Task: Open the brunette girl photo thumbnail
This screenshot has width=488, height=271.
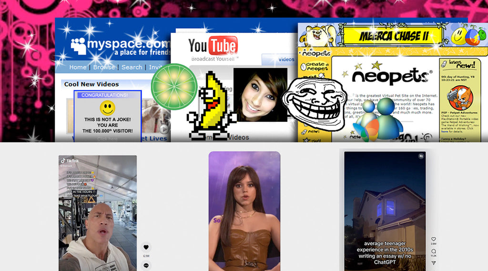Action: [260, 94]
